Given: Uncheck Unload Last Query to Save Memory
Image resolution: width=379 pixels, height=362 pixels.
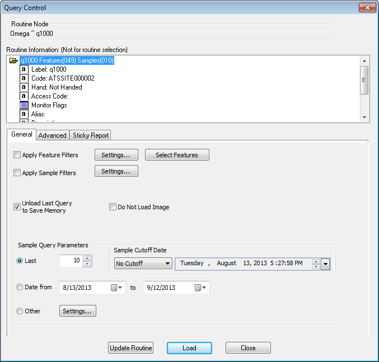Looking at the screenshot, I should (x=17, y=206).
